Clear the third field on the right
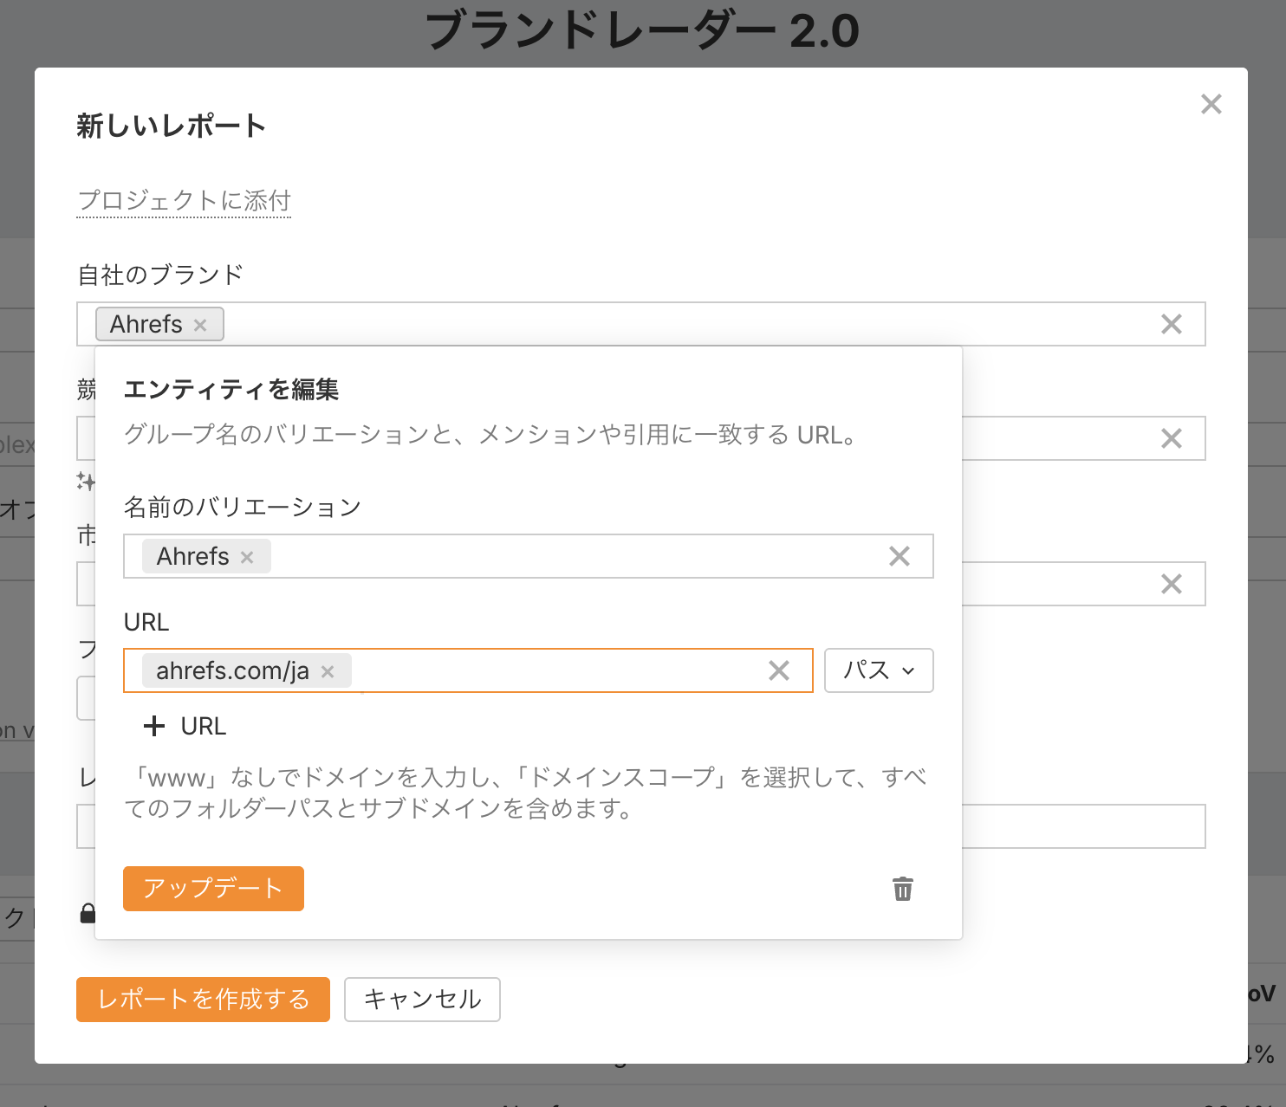The image size is (1286, 1107). [1171, 585]
